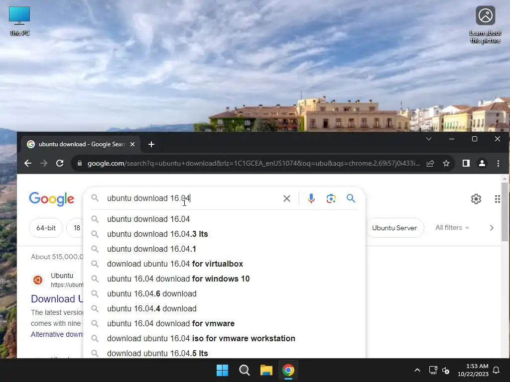Apply the Ubuntu Server filter chip
Screen dimensions: 510x382
pyautogui.click(x=394, y=228)
